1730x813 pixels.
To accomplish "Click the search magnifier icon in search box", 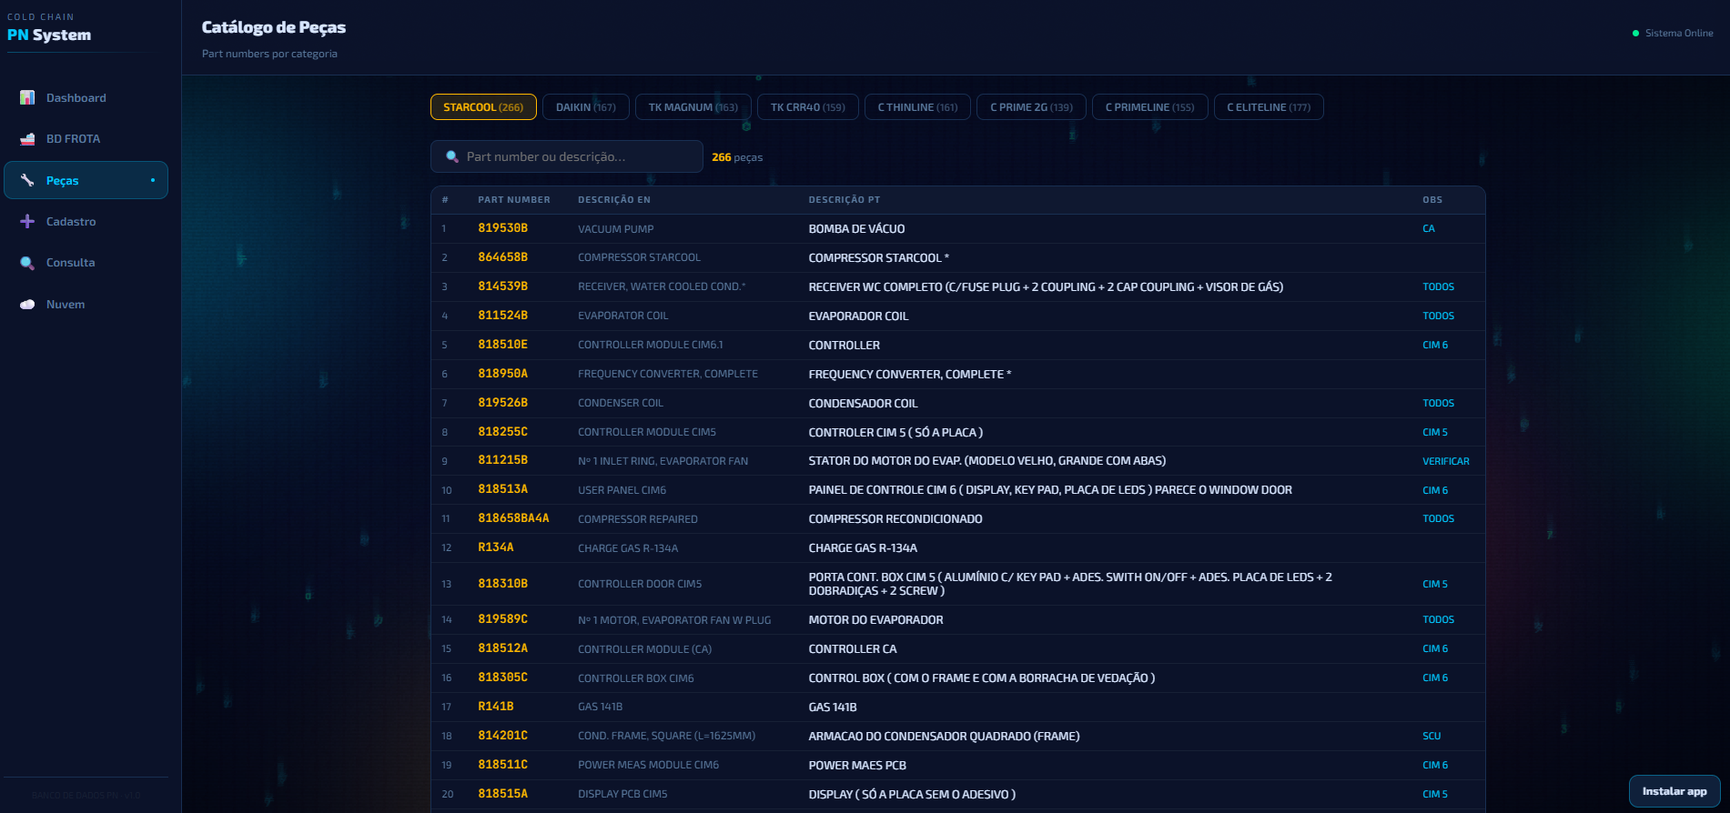I will (452, 156).
